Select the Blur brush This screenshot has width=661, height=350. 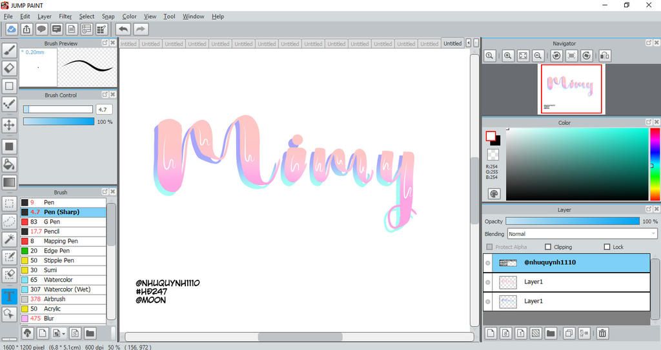point(63,318)
